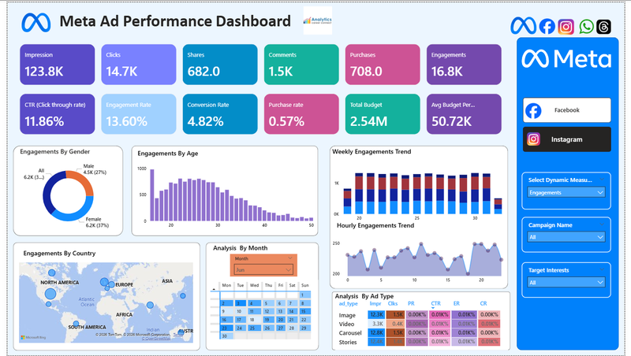
Task: Click the blue Meta logo in top-right icon row
Action: 523,26
